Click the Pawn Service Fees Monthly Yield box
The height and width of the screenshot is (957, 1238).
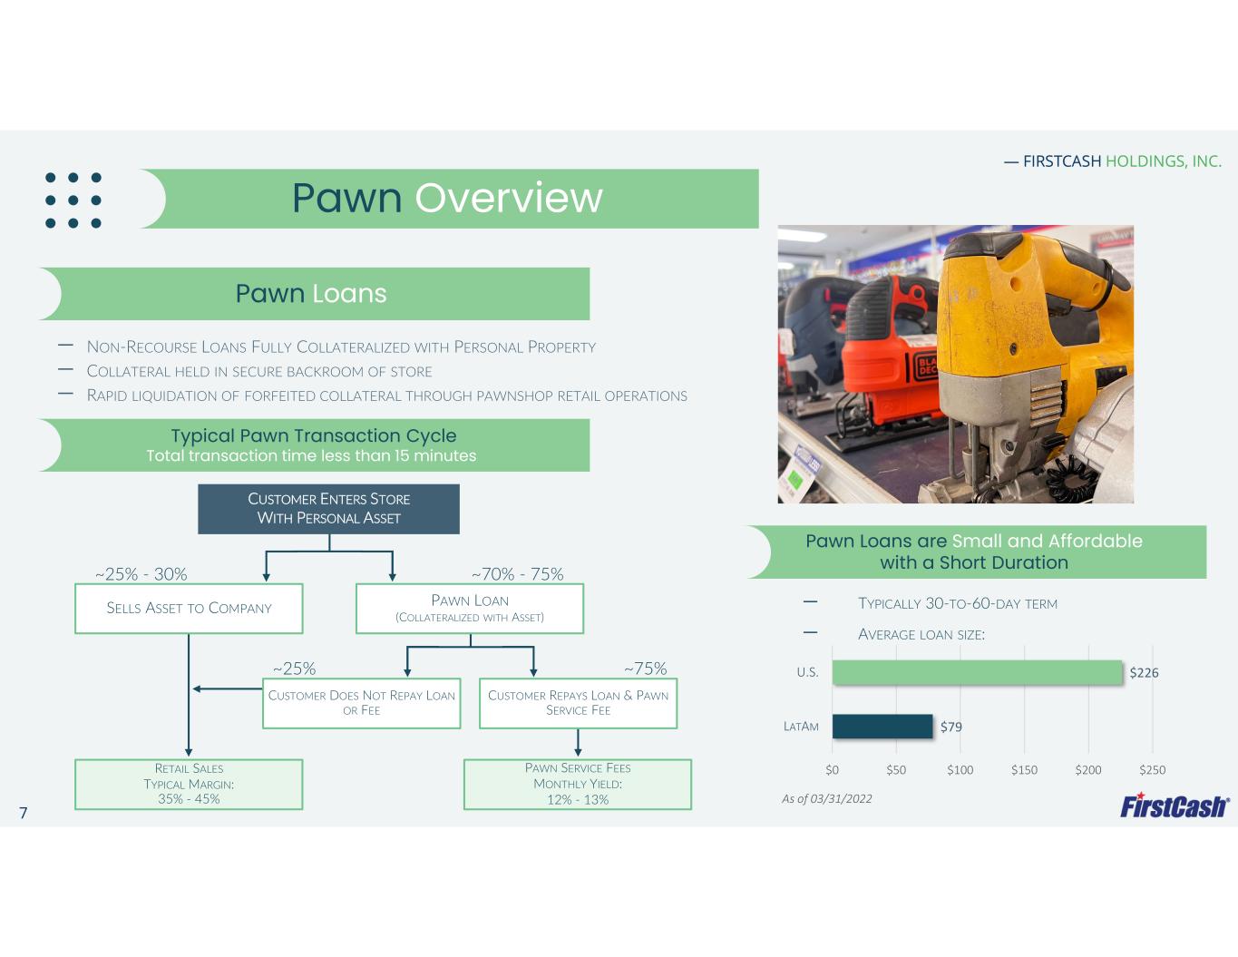(578, 784)
